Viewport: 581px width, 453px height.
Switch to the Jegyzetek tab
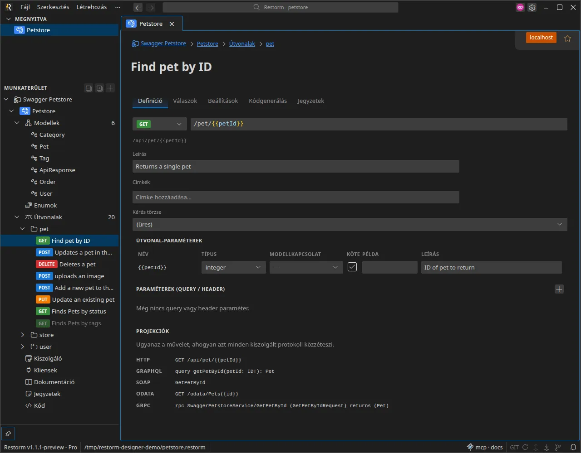(x=311, y=101)
